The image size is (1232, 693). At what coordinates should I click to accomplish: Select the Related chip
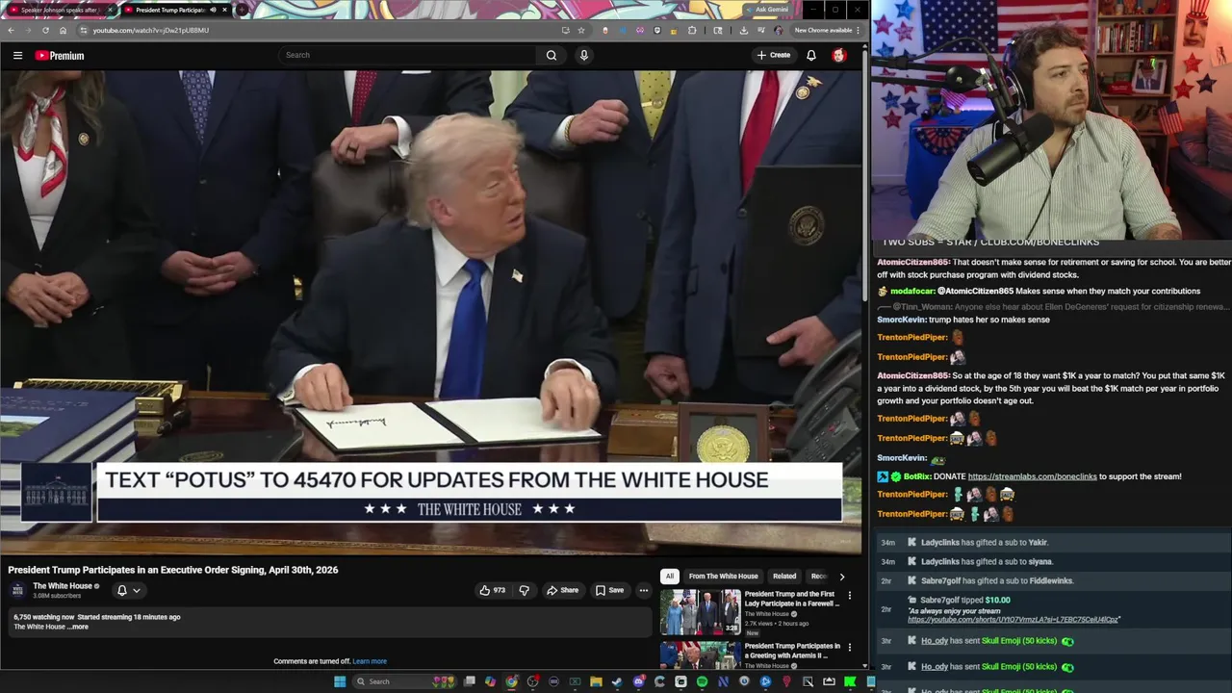[784, 577]
